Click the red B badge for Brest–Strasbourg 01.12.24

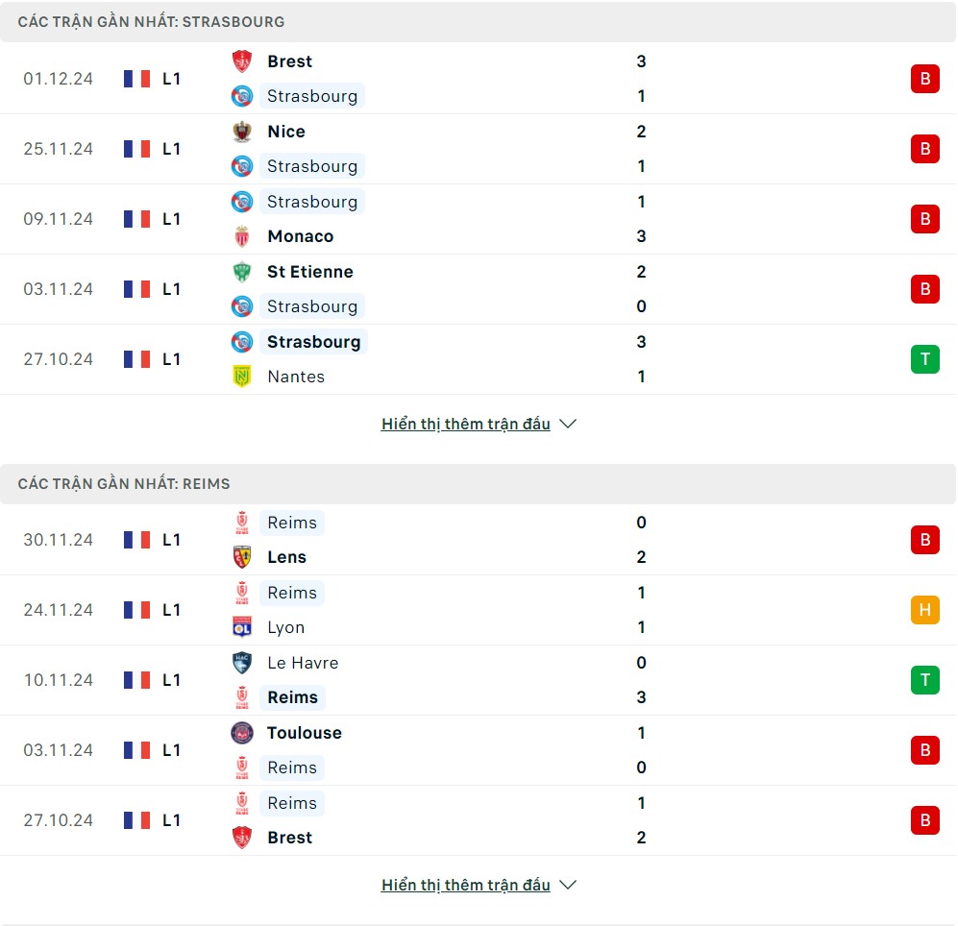(x=924, y=79)
